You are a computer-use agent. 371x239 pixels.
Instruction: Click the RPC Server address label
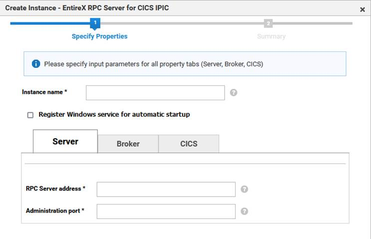click(x=55, y=189)
